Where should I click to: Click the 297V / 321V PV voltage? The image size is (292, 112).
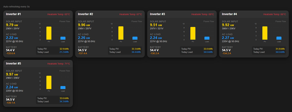157,29
